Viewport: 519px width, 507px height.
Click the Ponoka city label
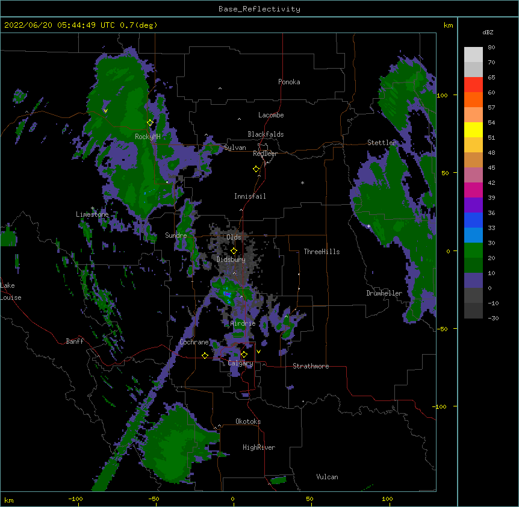pos(289,82)
